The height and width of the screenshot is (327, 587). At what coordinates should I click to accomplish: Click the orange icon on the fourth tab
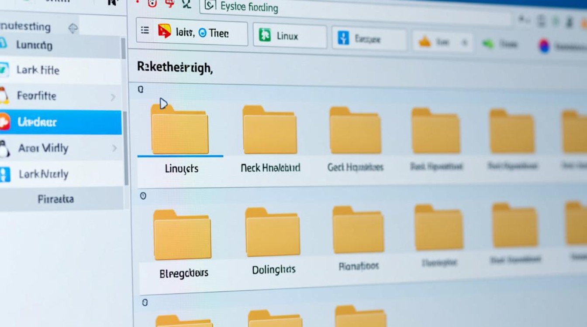[x=425, y=42]
